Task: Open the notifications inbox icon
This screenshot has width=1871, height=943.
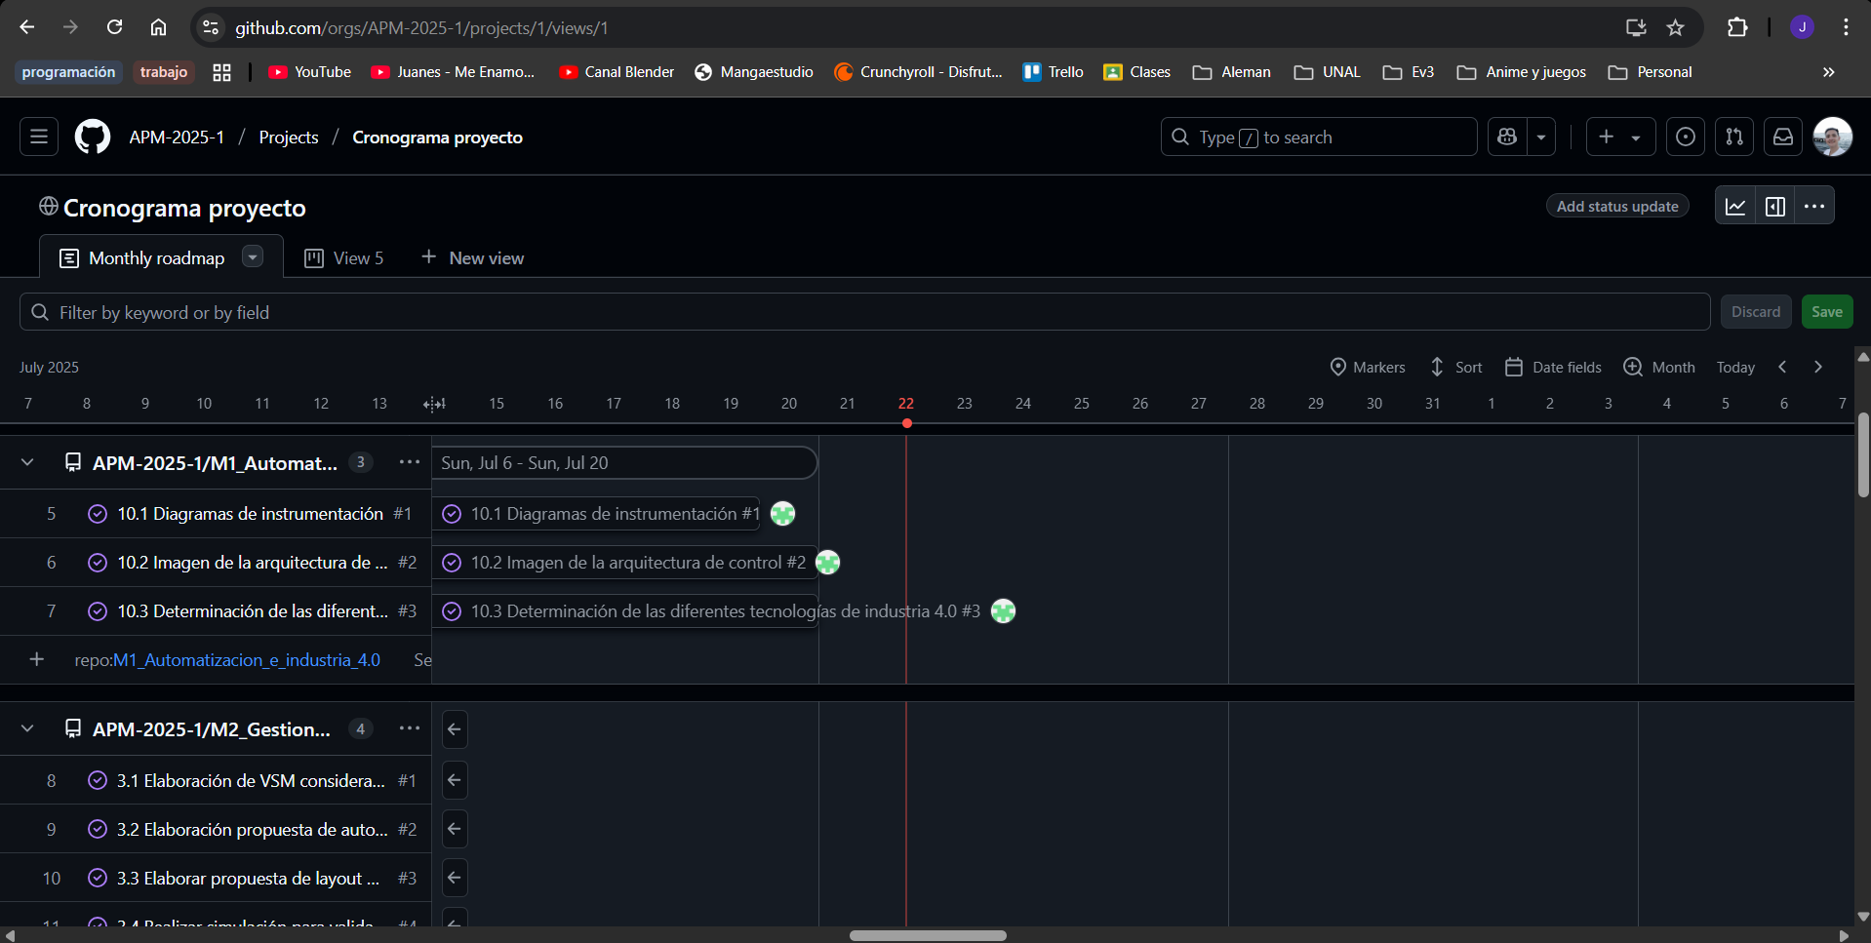Action: click(x=1783, y=138)
